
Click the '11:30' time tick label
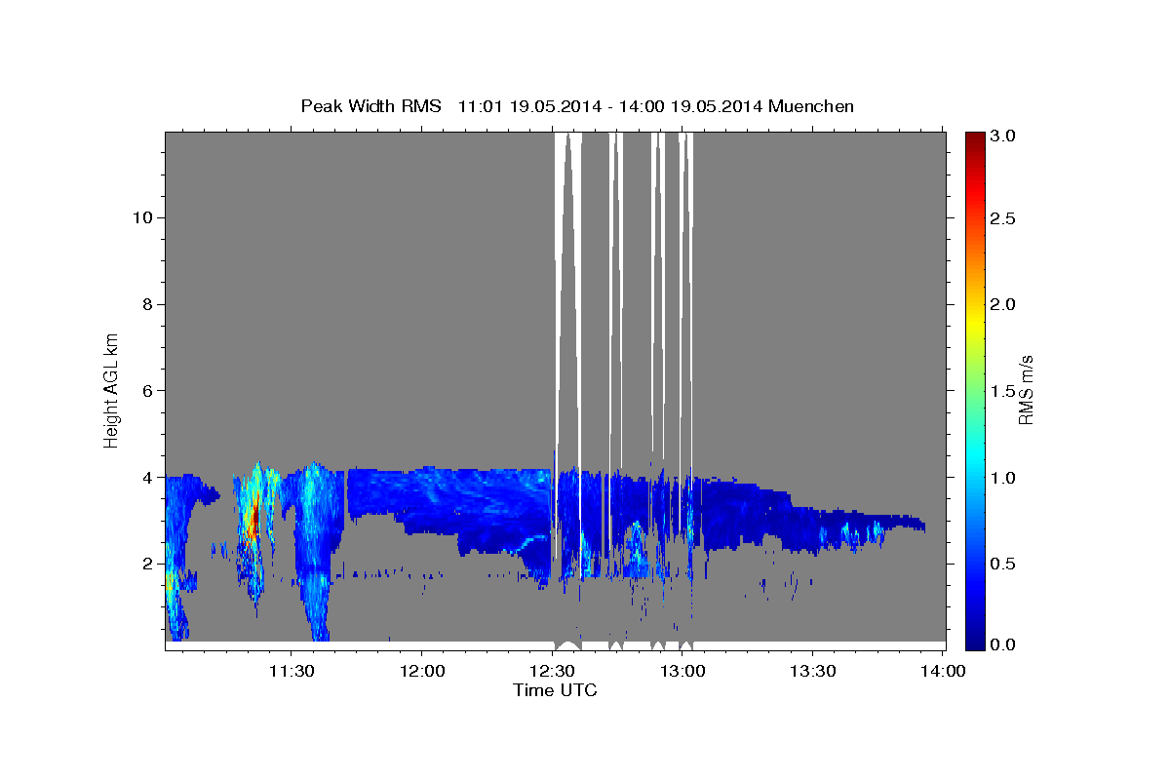click(291, 671)
